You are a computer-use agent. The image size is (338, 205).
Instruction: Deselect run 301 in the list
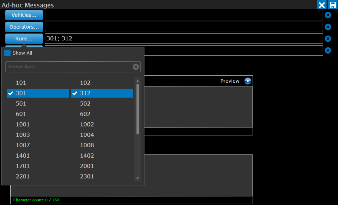37,93
